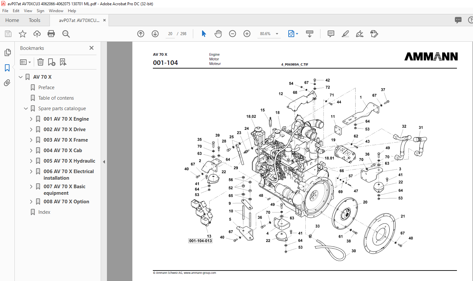The width and height of the screenshot is (473, 281).
Task: Close the avP07at document tab
Action: tap(104, 20)
